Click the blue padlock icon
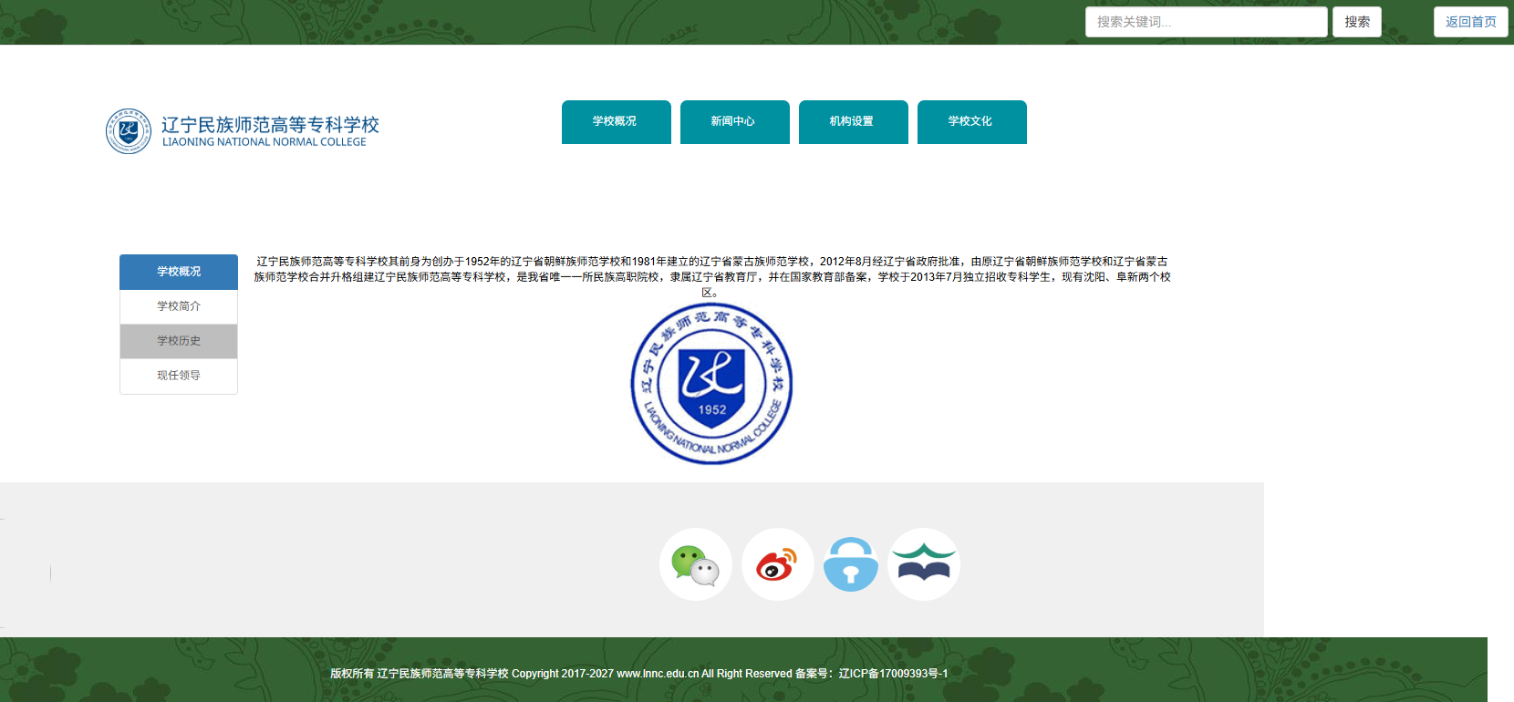Viewport: 1514px width, 702px height. coord(851,564)
